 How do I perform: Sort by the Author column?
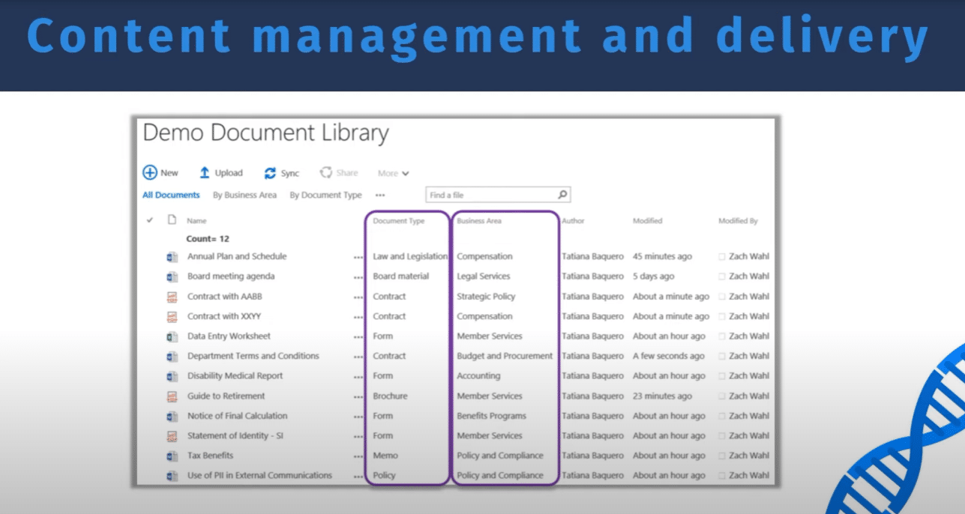573,221
